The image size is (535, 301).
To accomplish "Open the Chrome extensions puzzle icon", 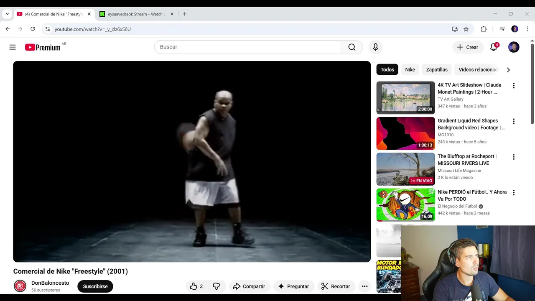I will tap(484, 29).
